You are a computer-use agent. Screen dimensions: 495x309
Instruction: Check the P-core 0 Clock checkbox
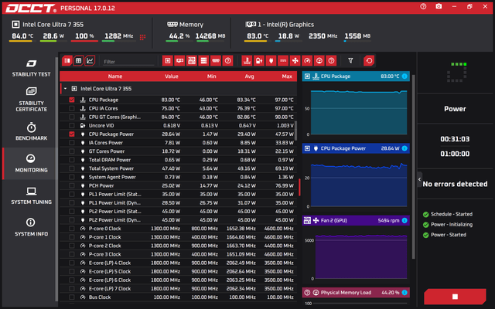point(72,229)
